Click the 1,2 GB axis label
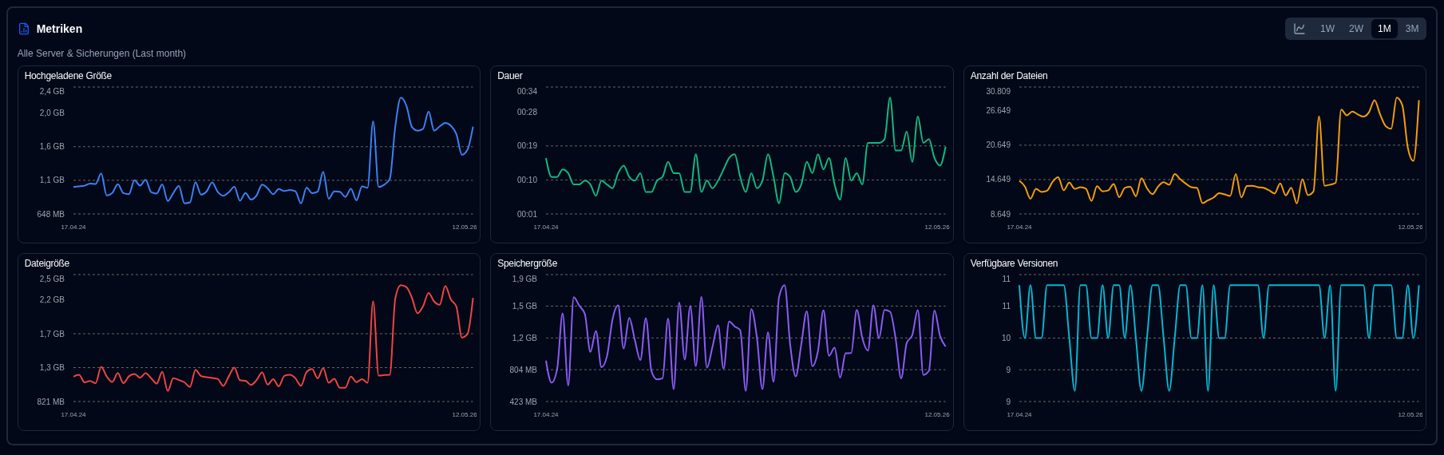 (524, 338)
